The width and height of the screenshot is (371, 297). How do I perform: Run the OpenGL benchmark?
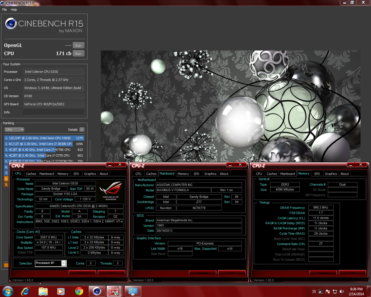pyautogui.click(x=78, y=46)
